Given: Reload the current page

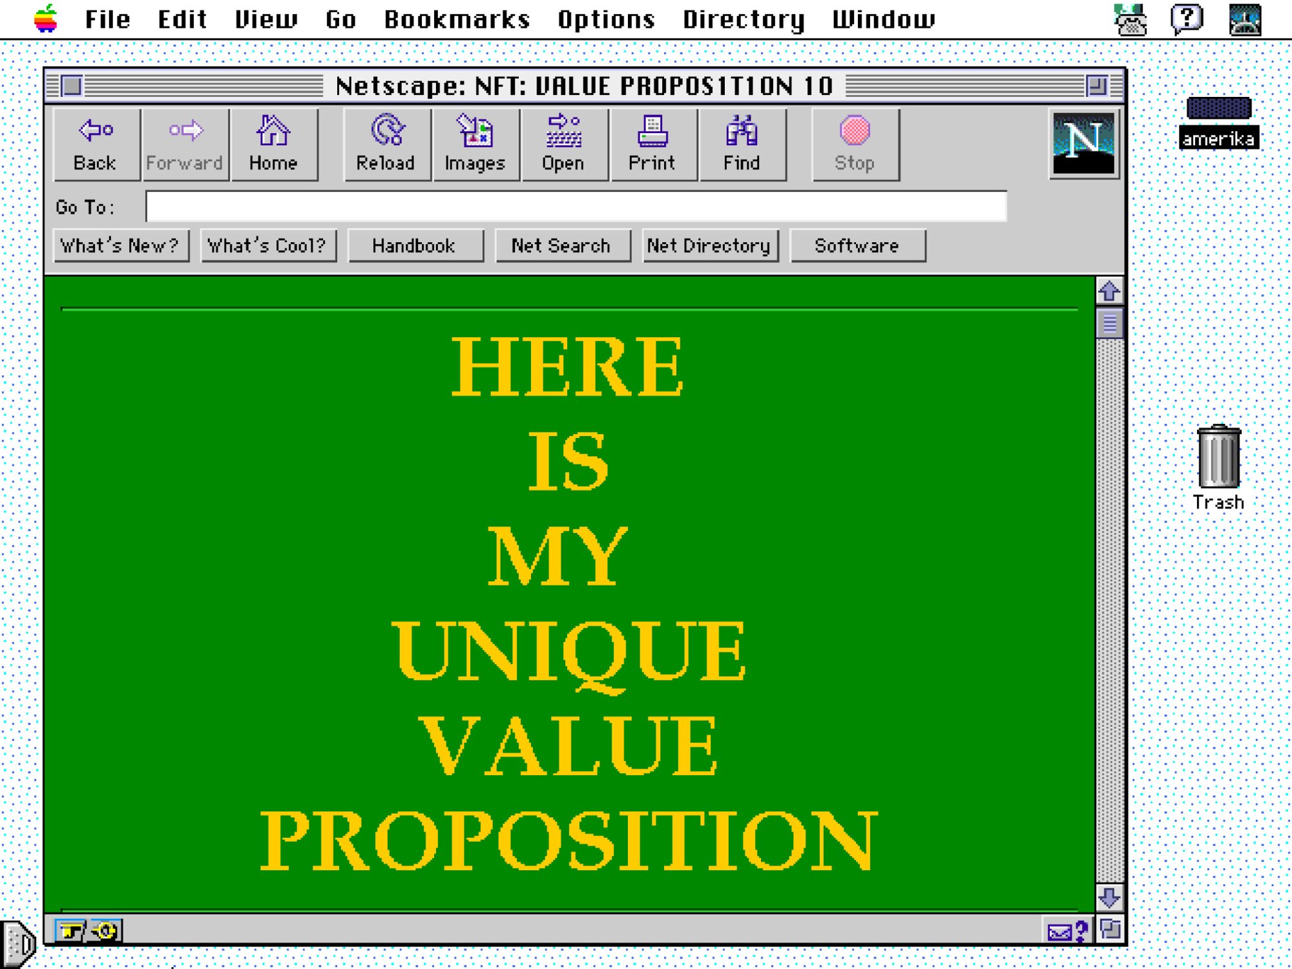Looking at the screenshot, I should pyautogui.click(x=386, y=145).
